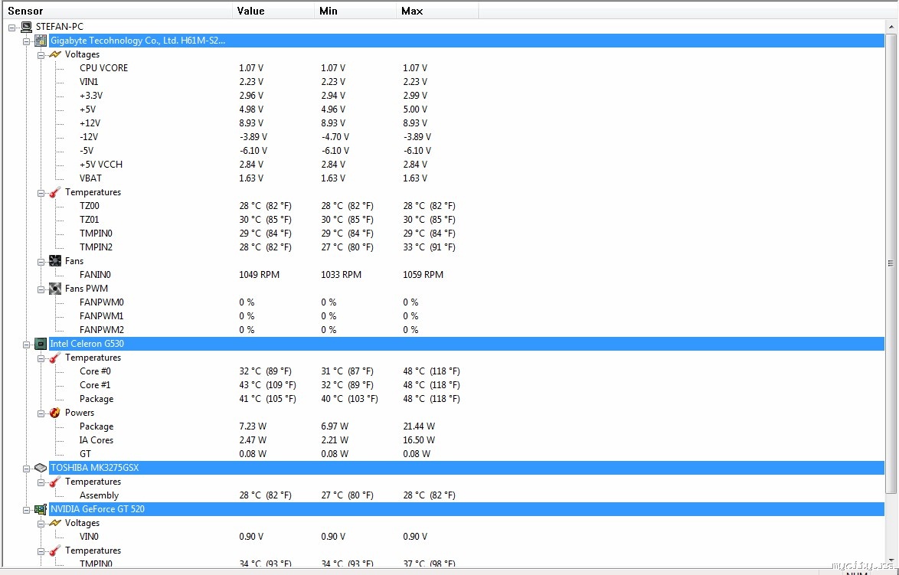
Task: Collapse the TOSHIBA MK3275GSX node
Action: (26, 469)
